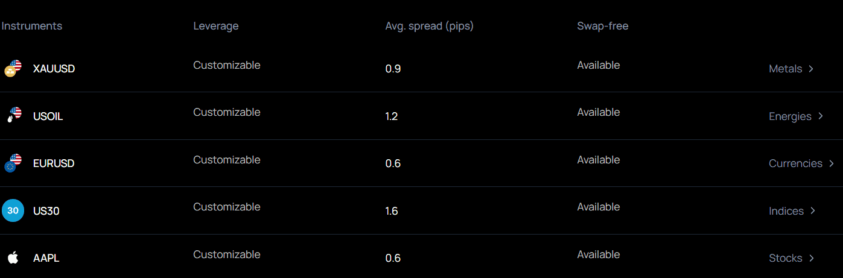Expand the Currencies category chevron
The width and height of the screenshot is (843, 278).
pos(832,163)
